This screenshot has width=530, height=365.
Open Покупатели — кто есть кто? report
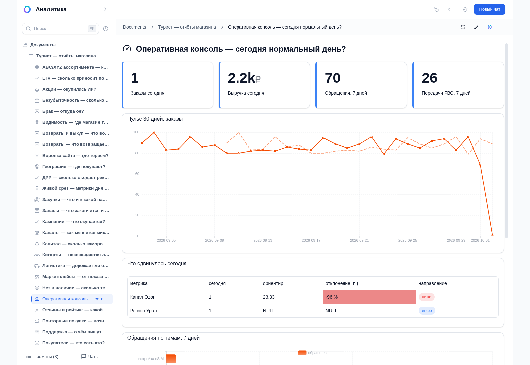coord(72,343)
